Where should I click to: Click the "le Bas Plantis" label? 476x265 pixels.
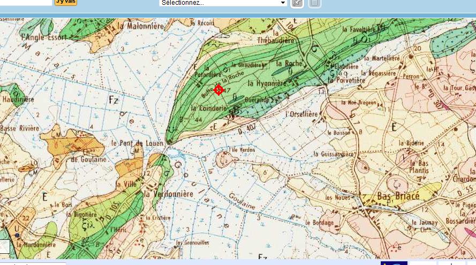(x=419, y=167)
